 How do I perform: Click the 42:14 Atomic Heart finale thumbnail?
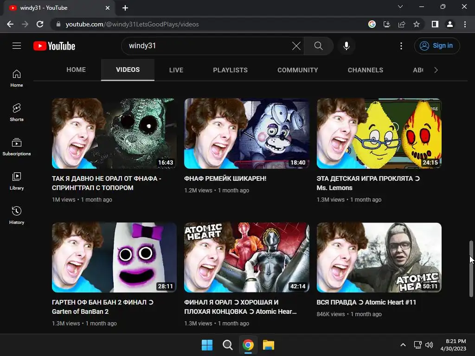tap(247, 257)
